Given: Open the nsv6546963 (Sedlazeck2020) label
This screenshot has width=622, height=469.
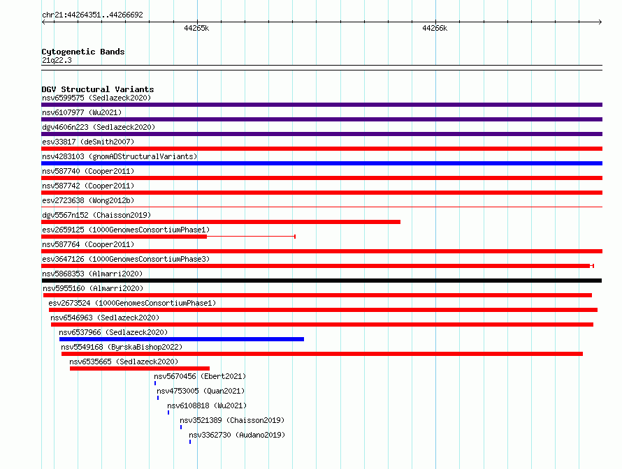Looking at the screenshot, I should point(105,318).
